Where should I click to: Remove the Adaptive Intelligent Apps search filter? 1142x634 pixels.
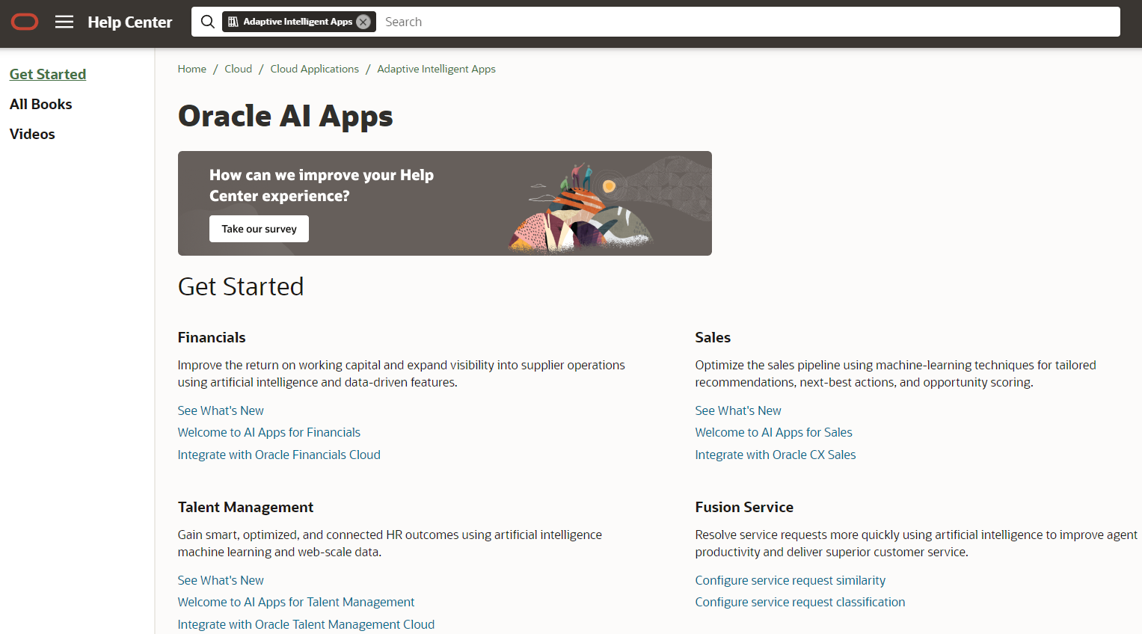coord(363,21)
